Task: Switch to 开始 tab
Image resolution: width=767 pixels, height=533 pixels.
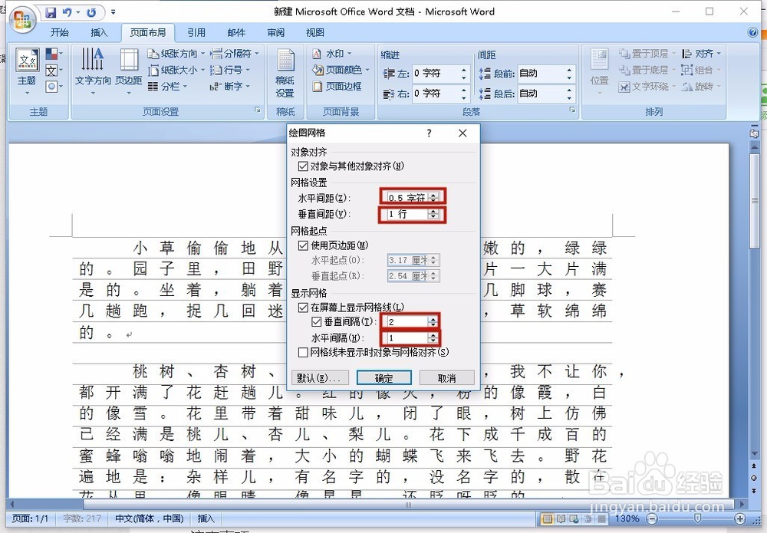Action: click(60, 33)
